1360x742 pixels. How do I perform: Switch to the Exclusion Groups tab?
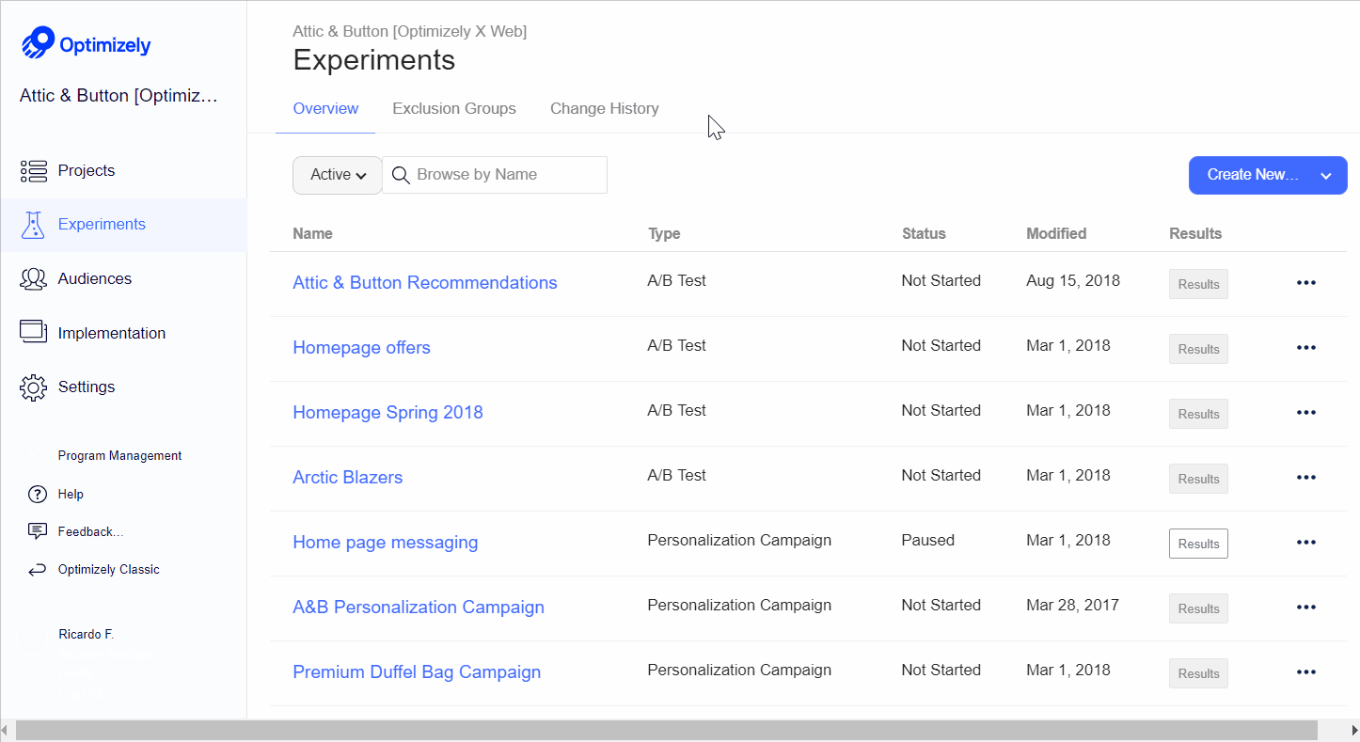454,109
